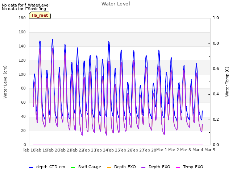Click the green Staff Gauge legend swatch
This screenshot has height=174, width=232.
tap(73, 167)
